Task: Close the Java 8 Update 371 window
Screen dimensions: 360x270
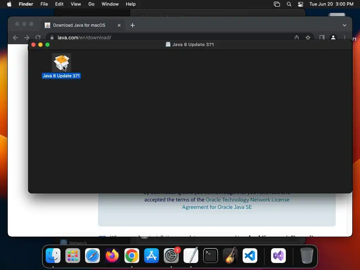Action: [33, 45]
